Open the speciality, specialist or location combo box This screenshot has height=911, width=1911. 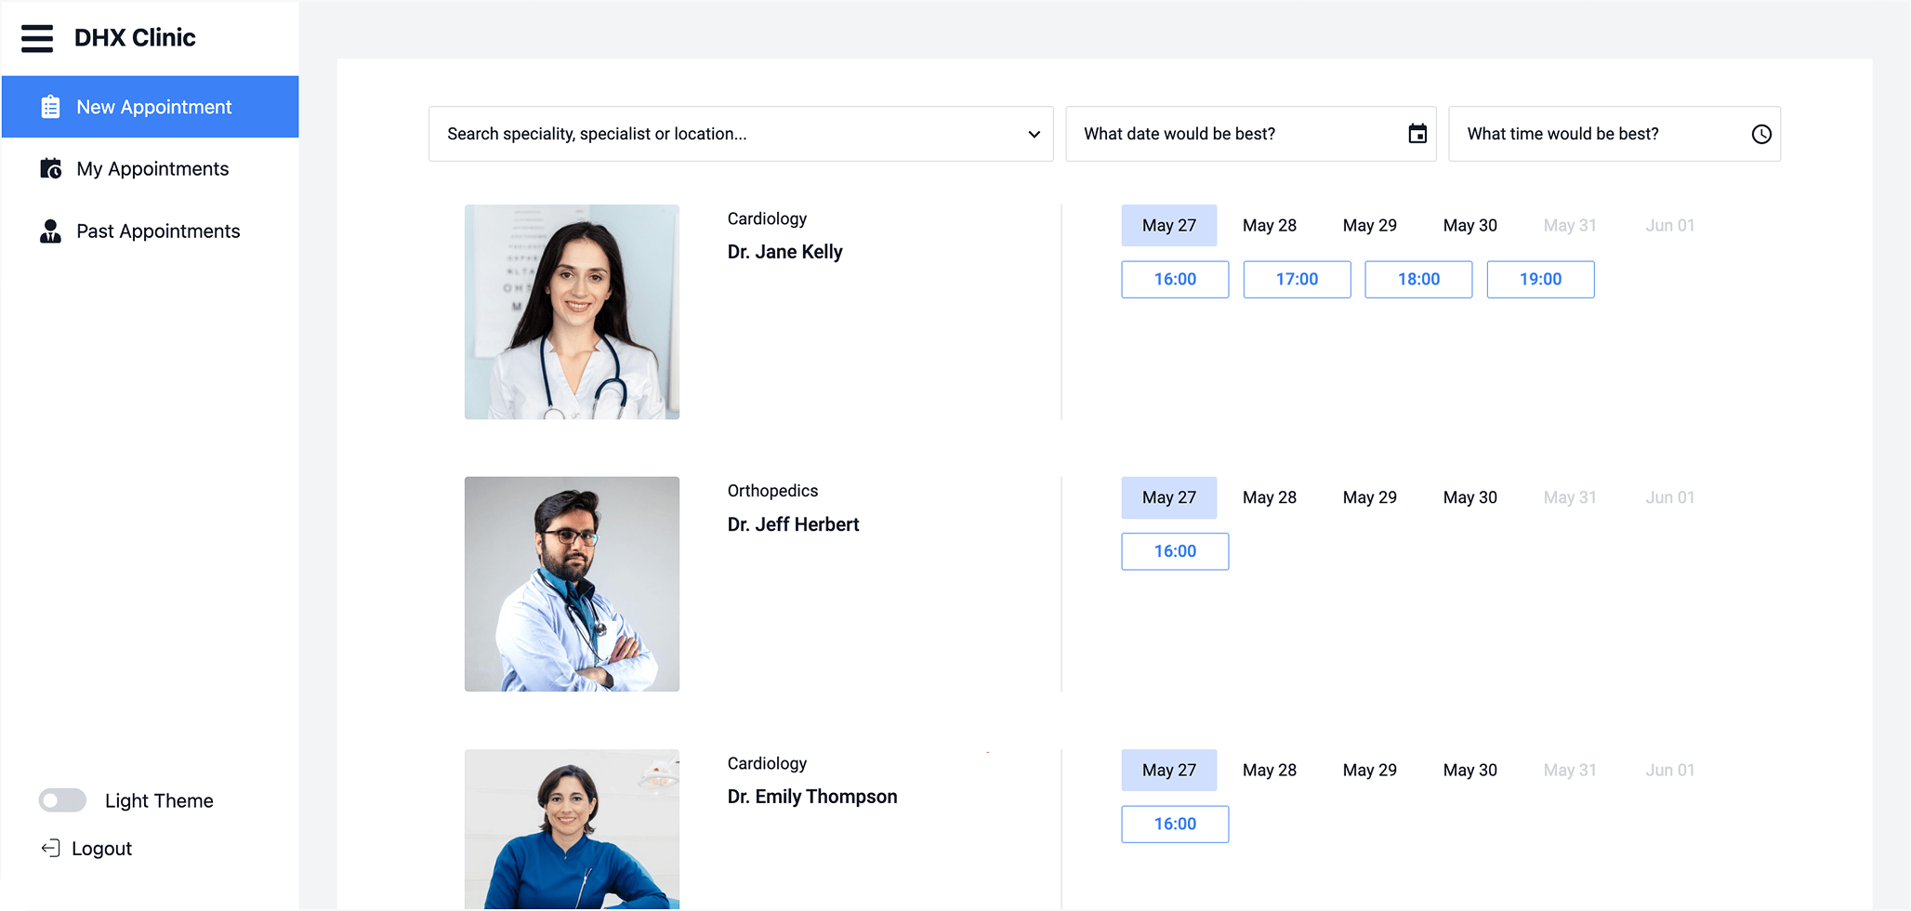coord(741,134)
